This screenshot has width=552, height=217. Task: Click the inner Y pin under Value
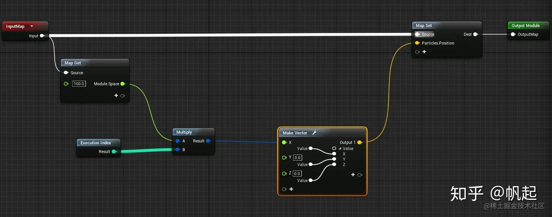pyautogui.click(x=334, y=159)
